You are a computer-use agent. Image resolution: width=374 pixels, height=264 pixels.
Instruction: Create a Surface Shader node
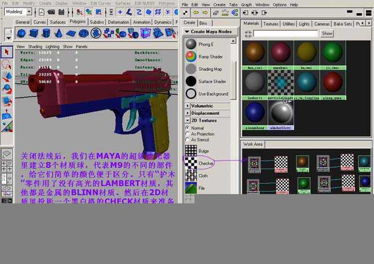pos(206,81)
